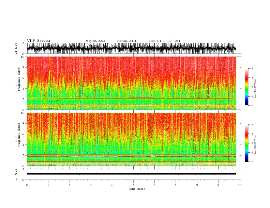Click the '8' kHz tick on ch.1 frequency axis
This screenshot has width=270, height=208.
click(24, 67)
